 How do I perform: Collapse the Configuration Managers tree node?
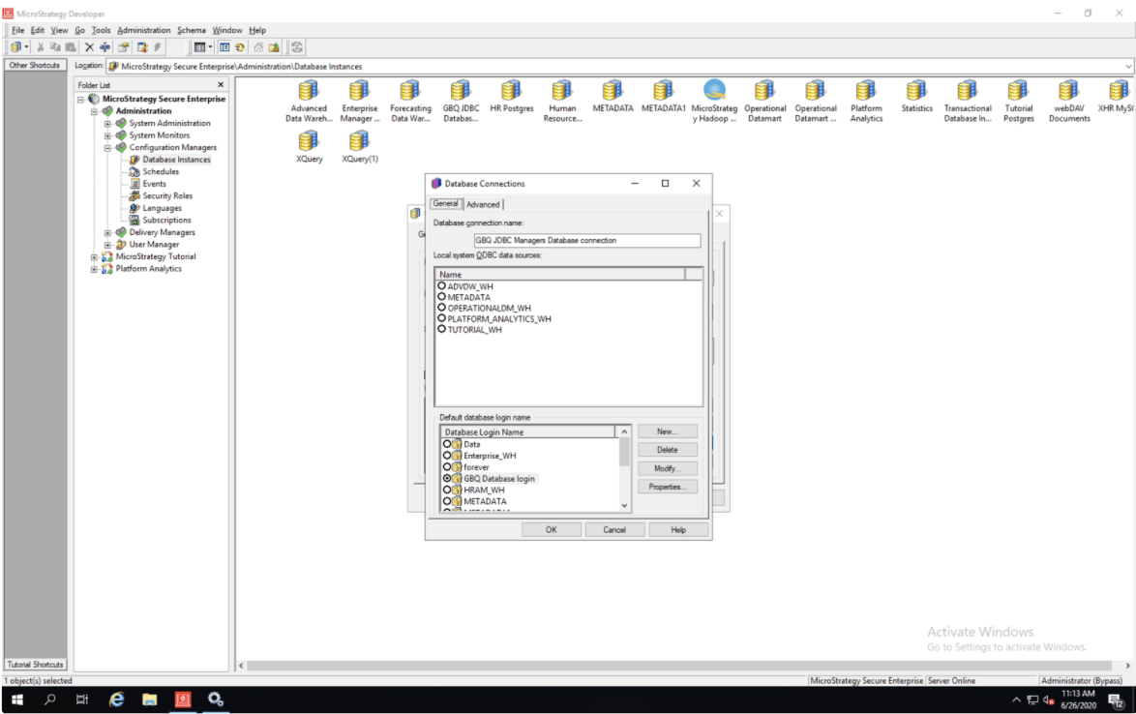108,148
